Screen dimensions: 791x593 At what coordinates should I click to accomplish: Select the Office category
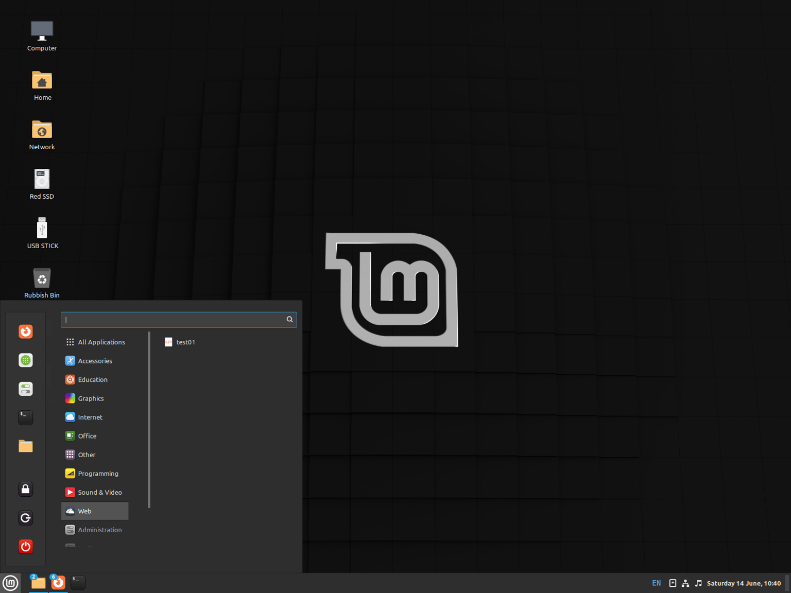[x=95, y=436]
